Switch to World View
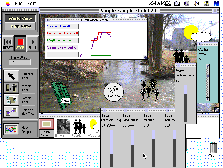This screenshot has height=168, width=223. (20, 18)
